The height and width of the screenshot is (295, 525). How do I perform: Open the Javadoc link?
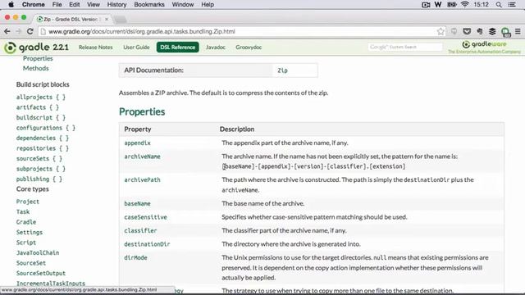point(215,48)
